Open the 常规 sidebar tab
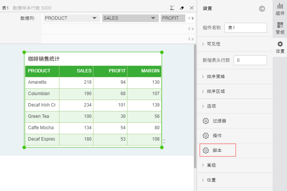The width and height of the screenshot is (287, 191). (280, 28)
